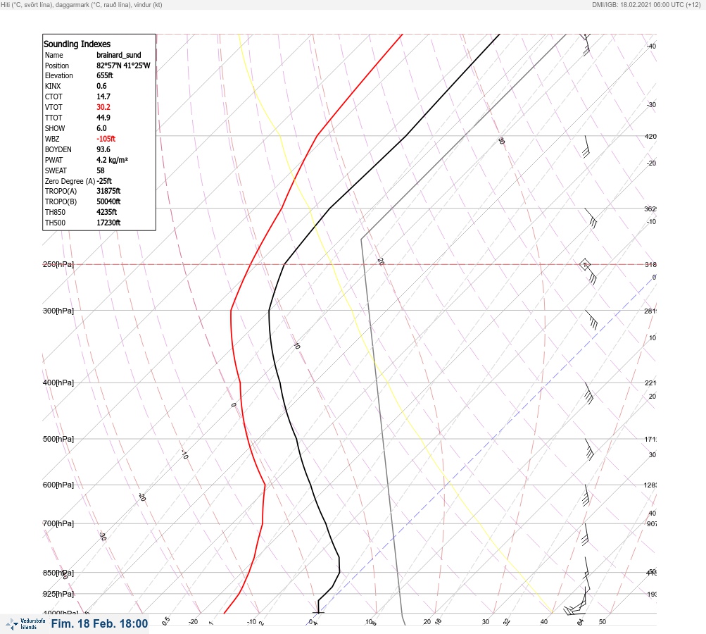Click the wind barb at 700 hPa level
The width and height of the screenshot is (706, 634).
[585, 535]
